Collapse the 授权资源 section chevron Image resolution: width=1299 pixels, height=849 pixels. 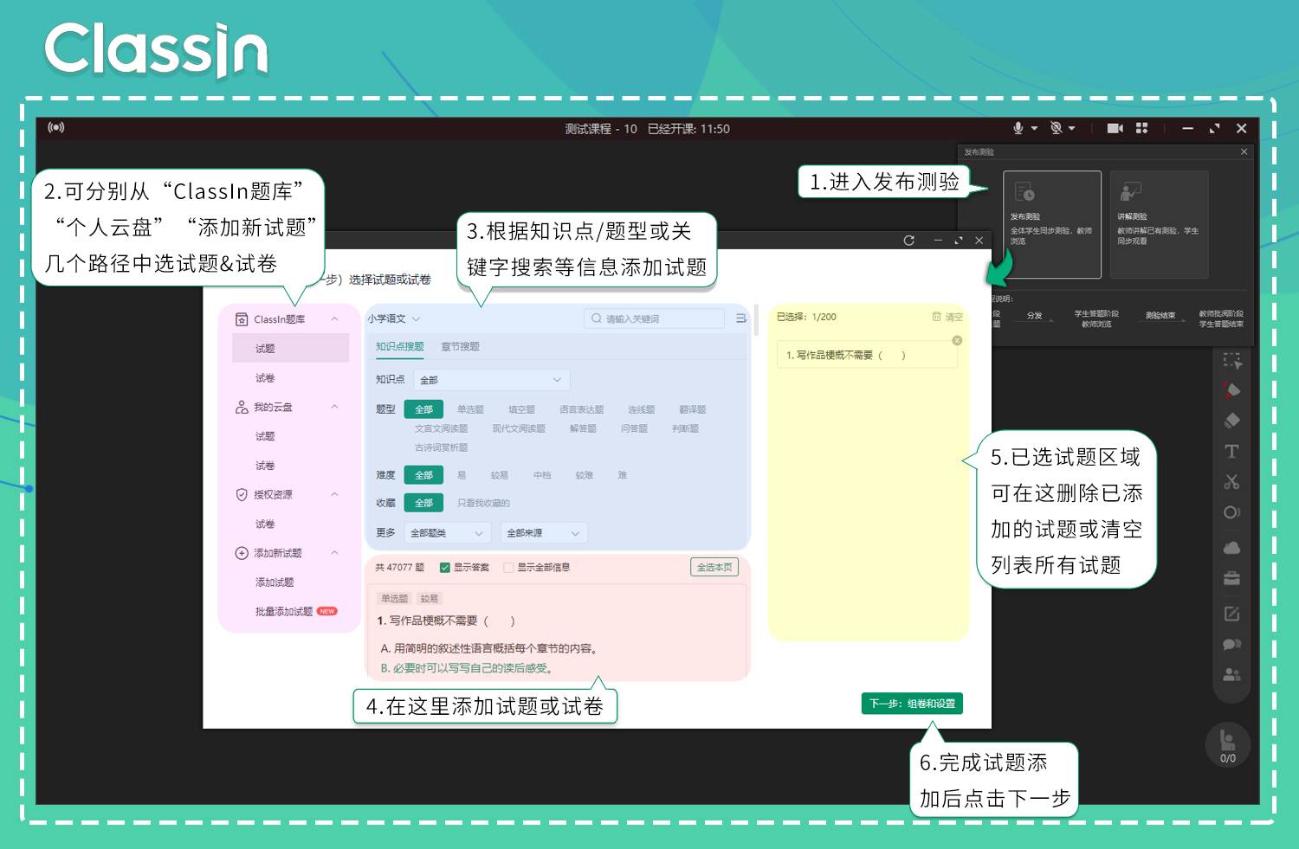pos(334,494)
